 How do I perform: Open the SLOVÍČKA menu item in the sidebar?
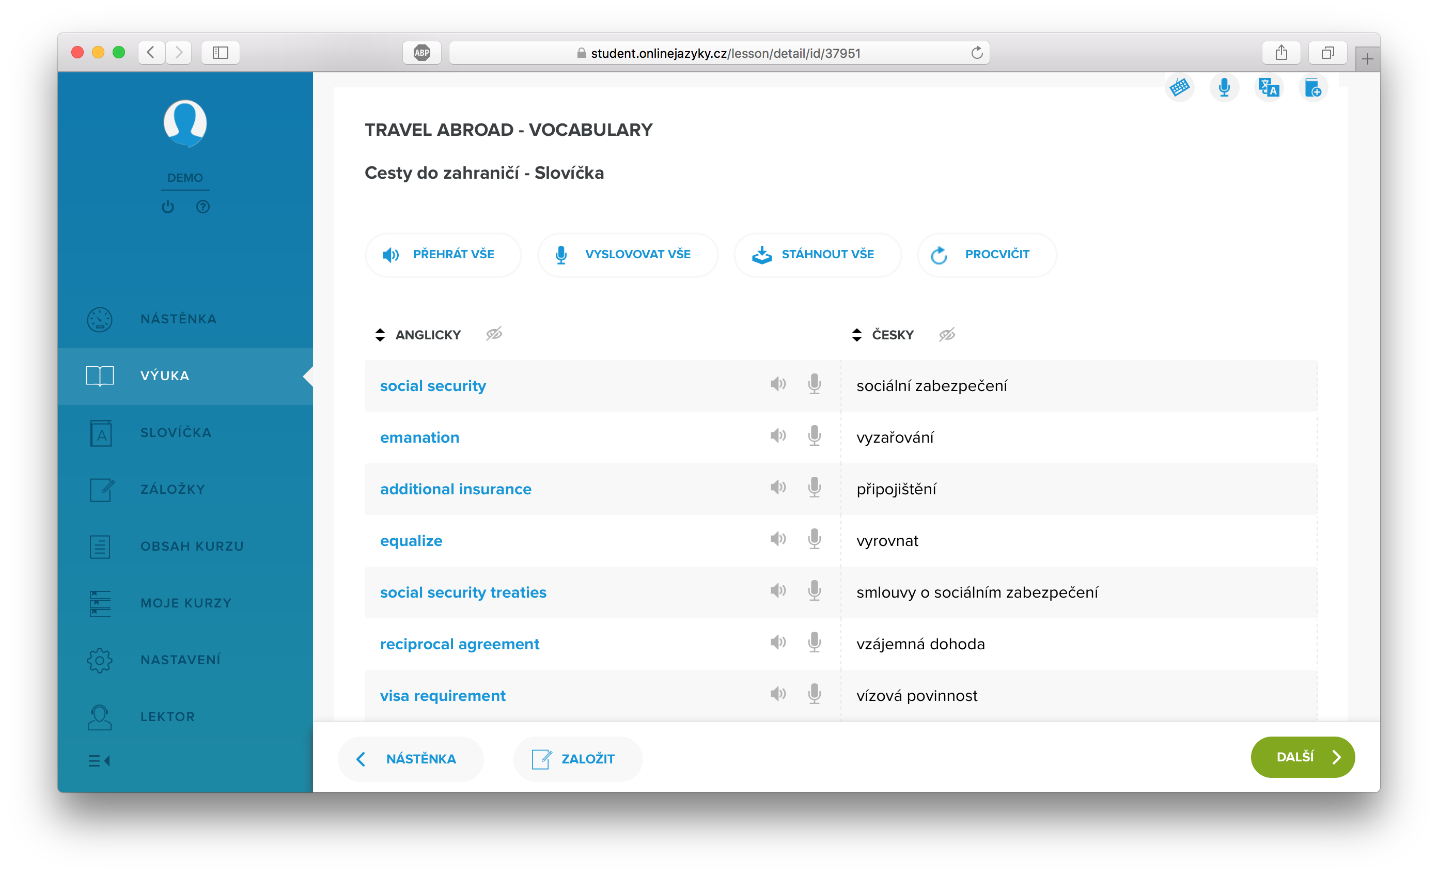[x=175, y=432]
